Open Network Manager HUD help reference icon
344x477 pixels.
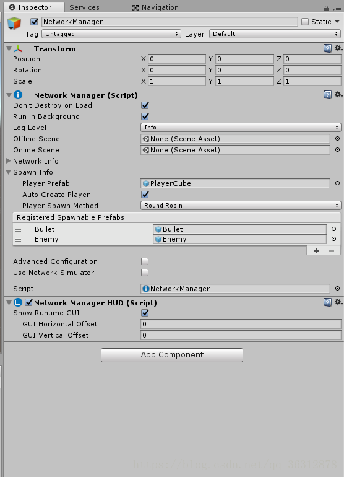(327, 302)
